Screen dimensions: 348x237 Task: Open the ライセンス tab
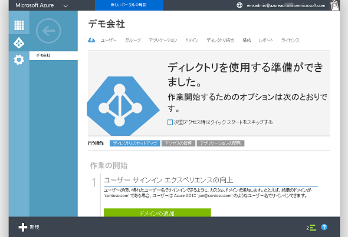(290, 40)
